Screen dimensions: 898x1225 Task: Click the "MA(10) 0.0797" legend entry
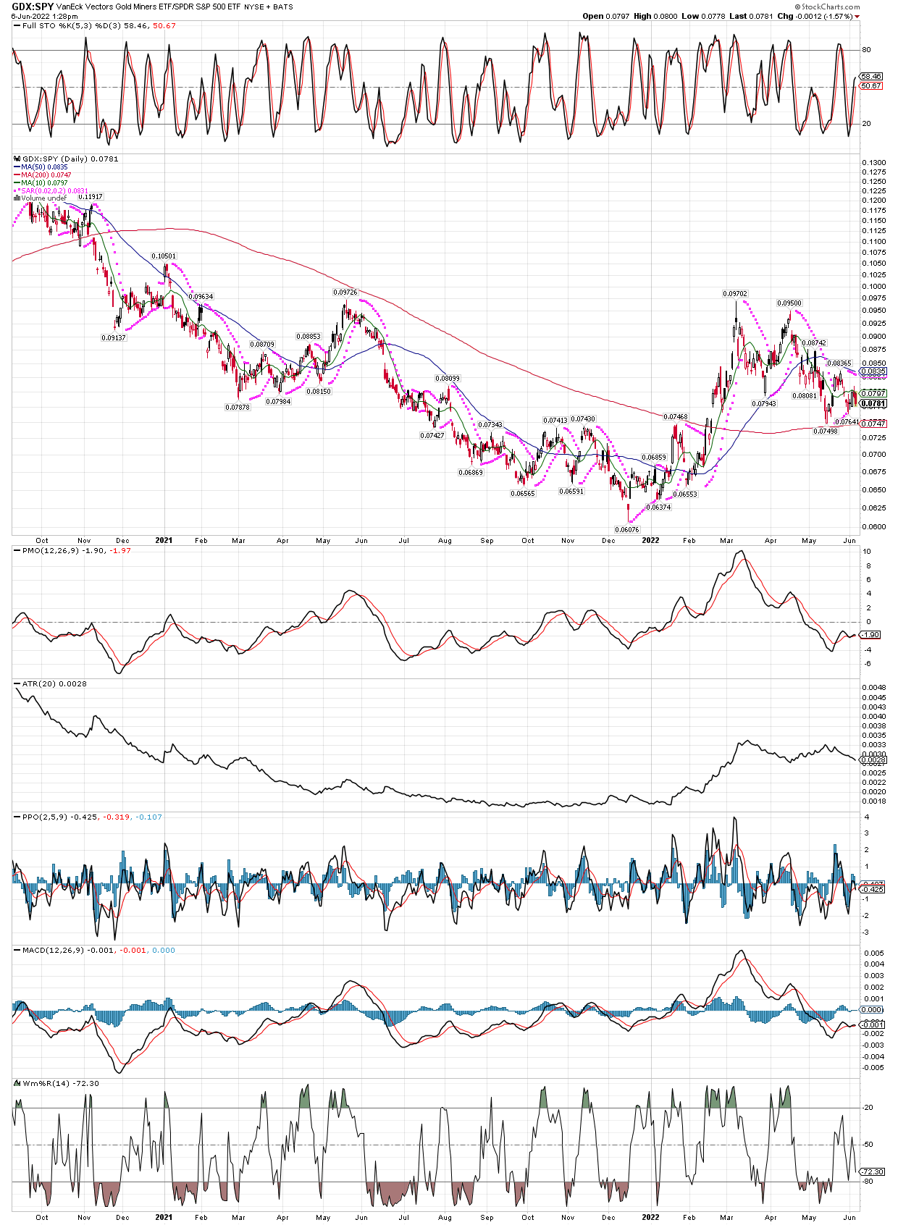point(44,183)
